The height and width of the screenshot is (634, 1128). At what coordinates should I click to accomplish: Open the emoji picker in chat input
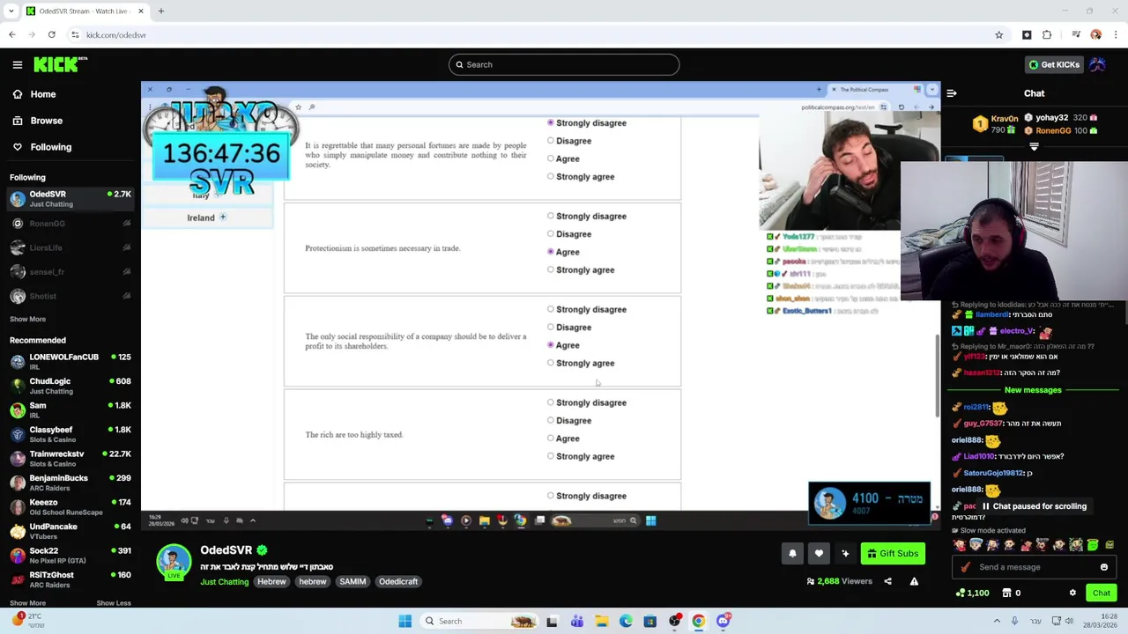[1103, 567]
